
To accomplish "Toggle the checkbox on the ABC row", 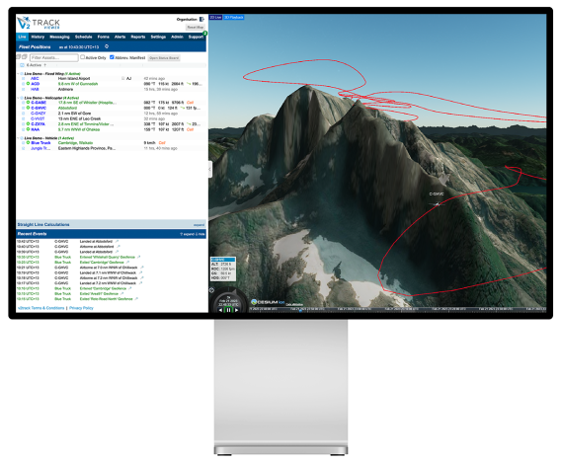I will coord(24,78).
